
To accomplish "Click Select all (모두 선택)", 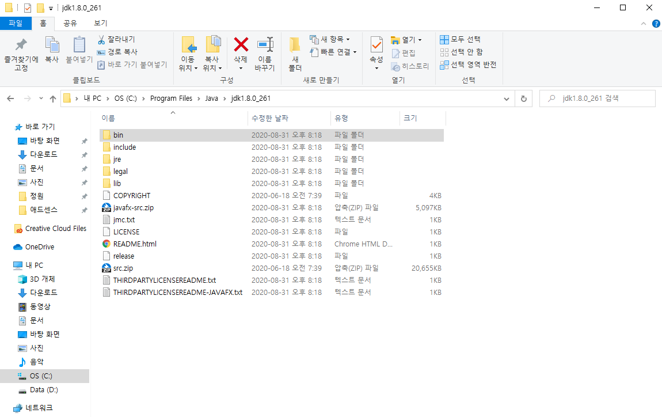I will pyautogui.click(x=460, y=39).
